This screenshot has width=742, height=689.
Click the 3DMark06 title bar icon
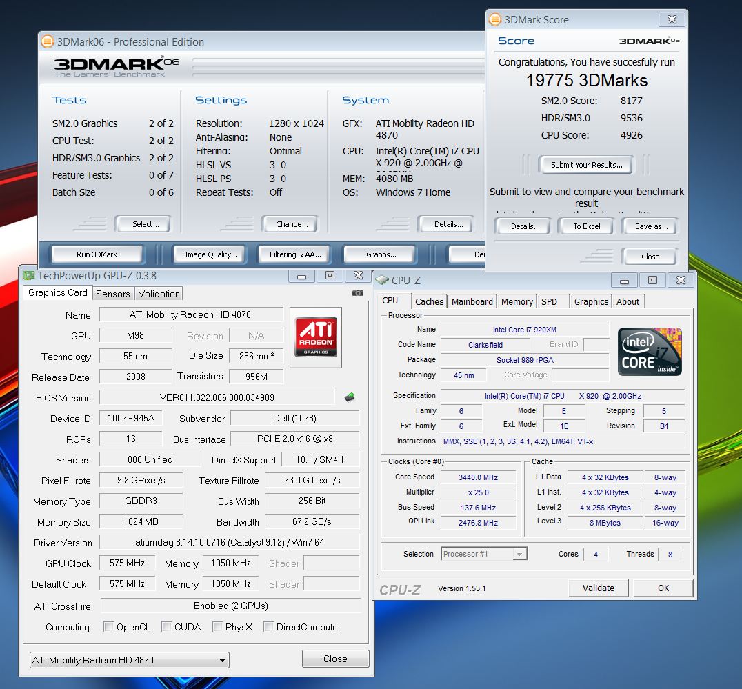pyautogui.click(x=48, y=41)
